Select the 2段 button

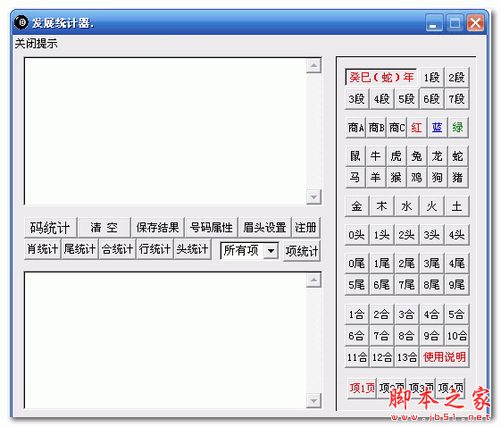pyautogui.click(x=456, y=78)
